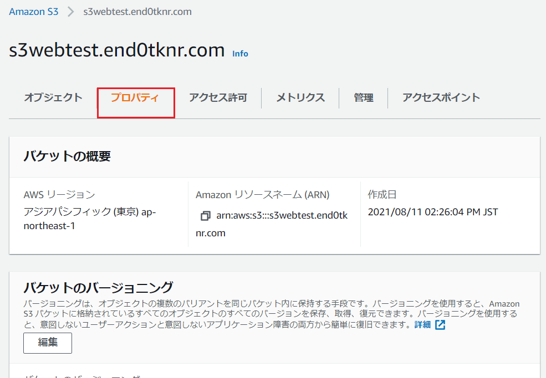Open the アクセス許可 tab

point(218,98)
